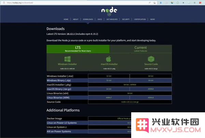Image resolution: width=205 pixels, height=138 pixels.
Task: Click the Downloads page heading
Action: pyautogui.click(x=56, y=29)
